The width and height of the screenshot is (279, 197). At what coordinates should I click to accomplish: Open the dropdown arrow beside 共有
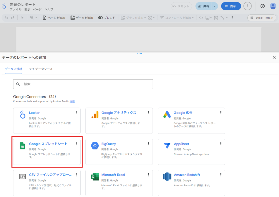(x=214, y=6)
